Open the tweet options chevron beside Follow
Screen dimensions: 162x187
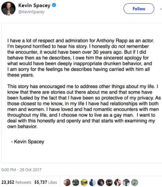pyautogui.click(x=161, y=9)
